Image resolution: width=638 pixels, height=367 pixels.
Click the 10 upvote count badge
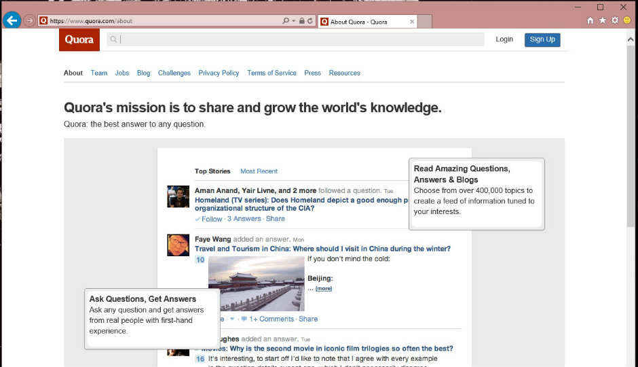click(200, 260)
